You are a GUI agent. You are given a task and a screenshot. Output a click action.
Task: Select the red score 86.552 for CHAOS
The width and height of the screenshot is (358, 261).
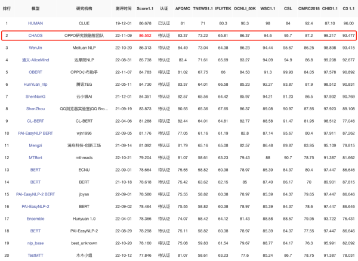[145, 36]
